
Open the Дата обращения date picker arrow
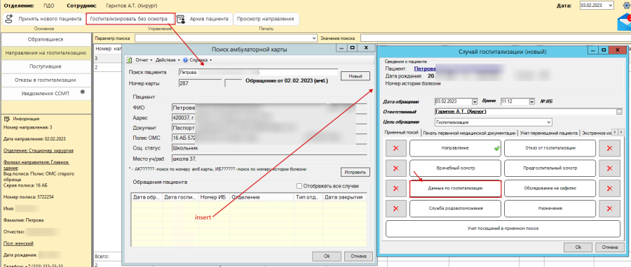475,102
